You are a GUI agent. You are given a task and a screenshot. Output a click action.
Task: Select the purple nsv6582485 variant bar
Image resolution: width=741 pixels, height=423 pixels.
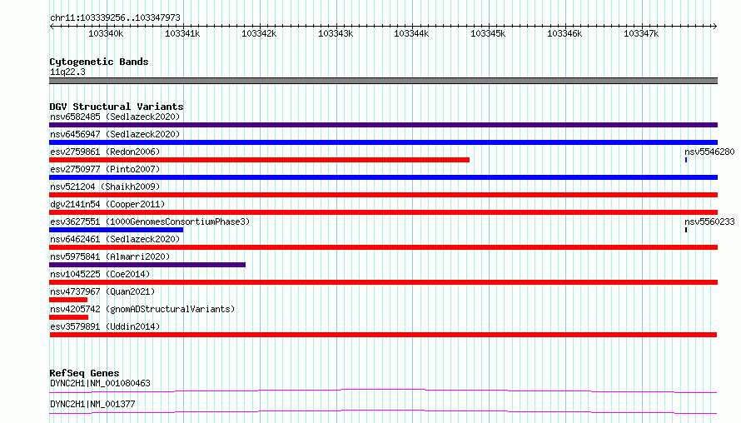[x=383, y=125]
